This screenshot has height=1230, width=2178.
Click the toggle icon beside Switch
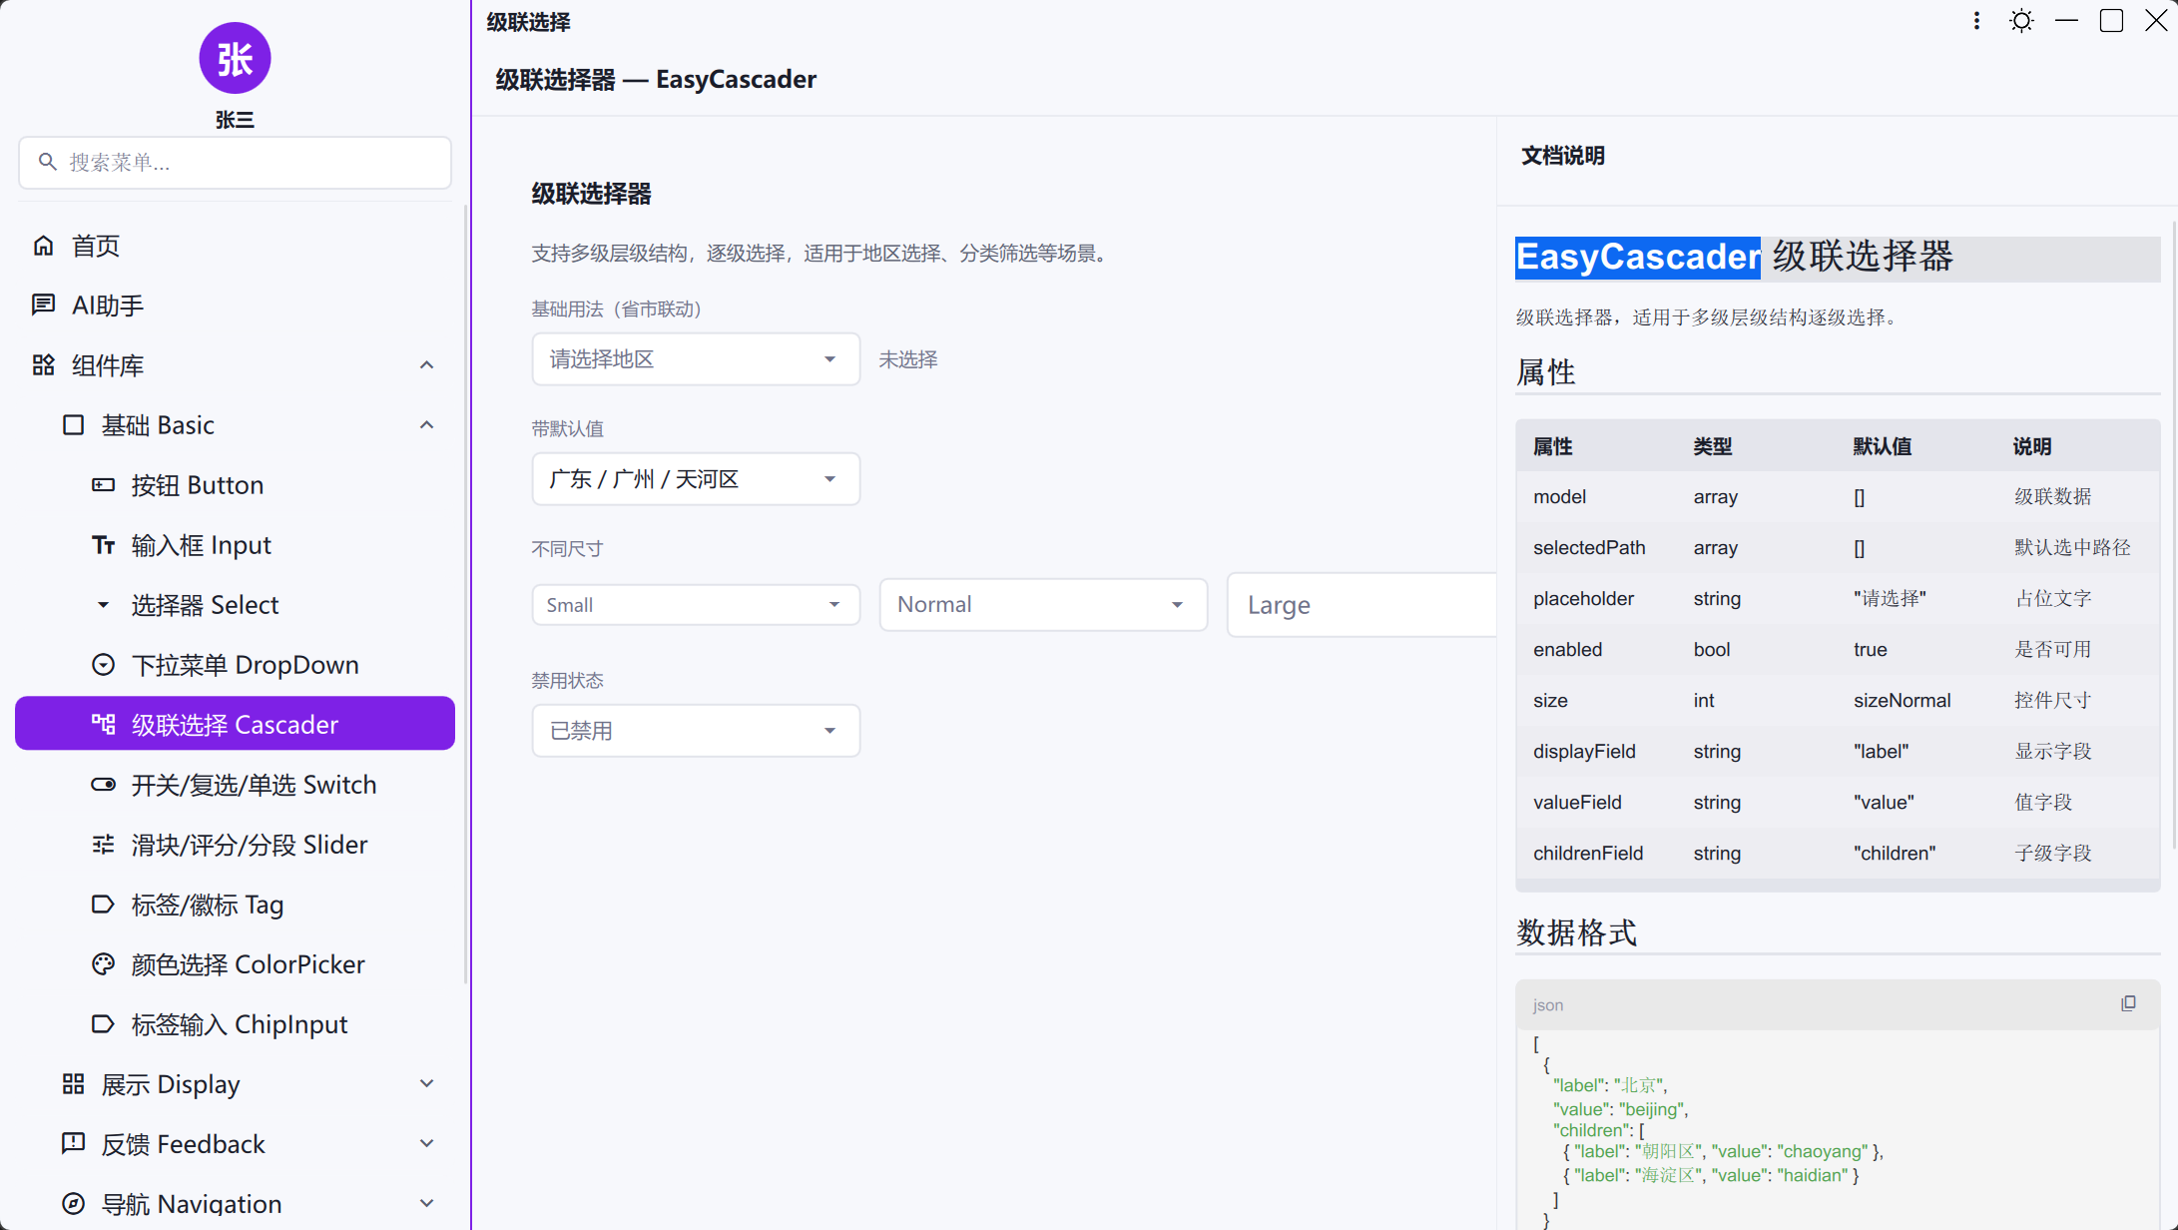(x=103, y=785)
